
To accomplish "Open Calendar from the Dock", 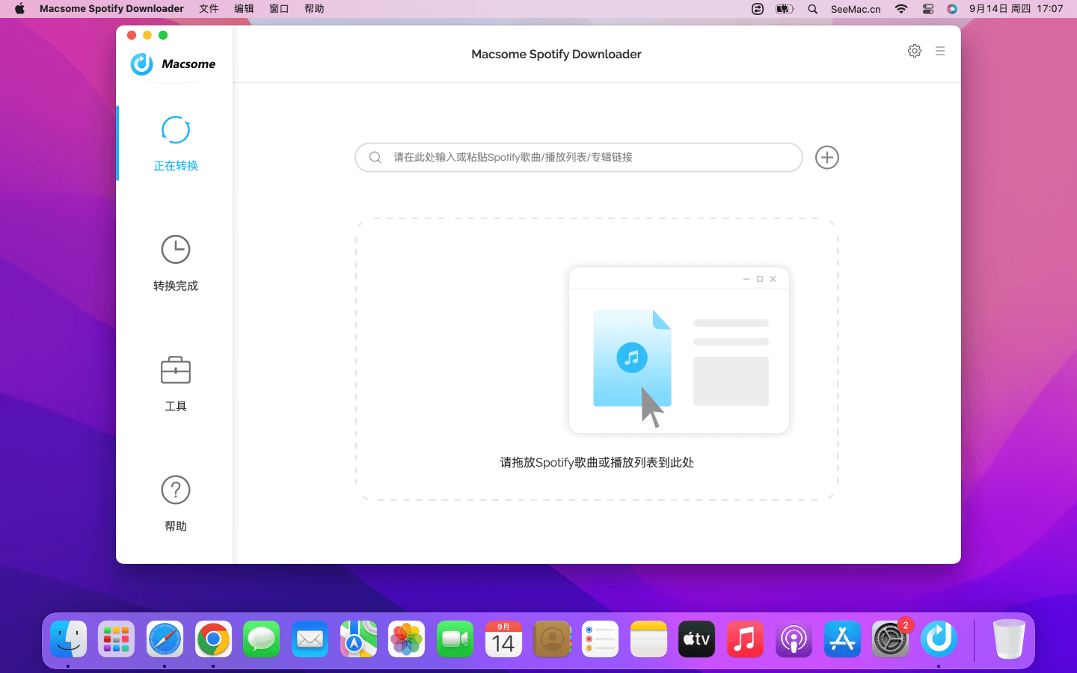I will pos(503,639).
